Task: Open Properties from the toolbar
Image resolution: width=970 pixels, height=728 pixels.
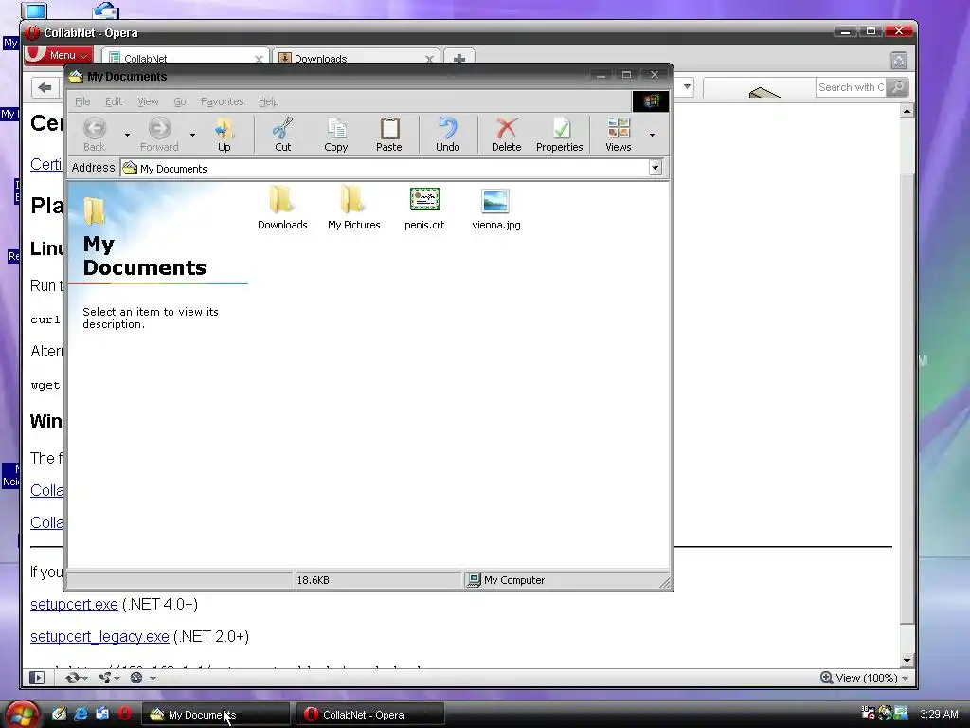Action: point(559,135)
